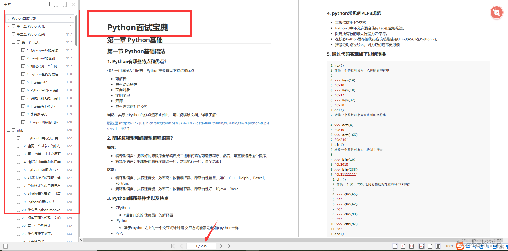Screen dimensions: 508x251
Task: Switch to single page view mode
Action: click(x=429, y=246)
